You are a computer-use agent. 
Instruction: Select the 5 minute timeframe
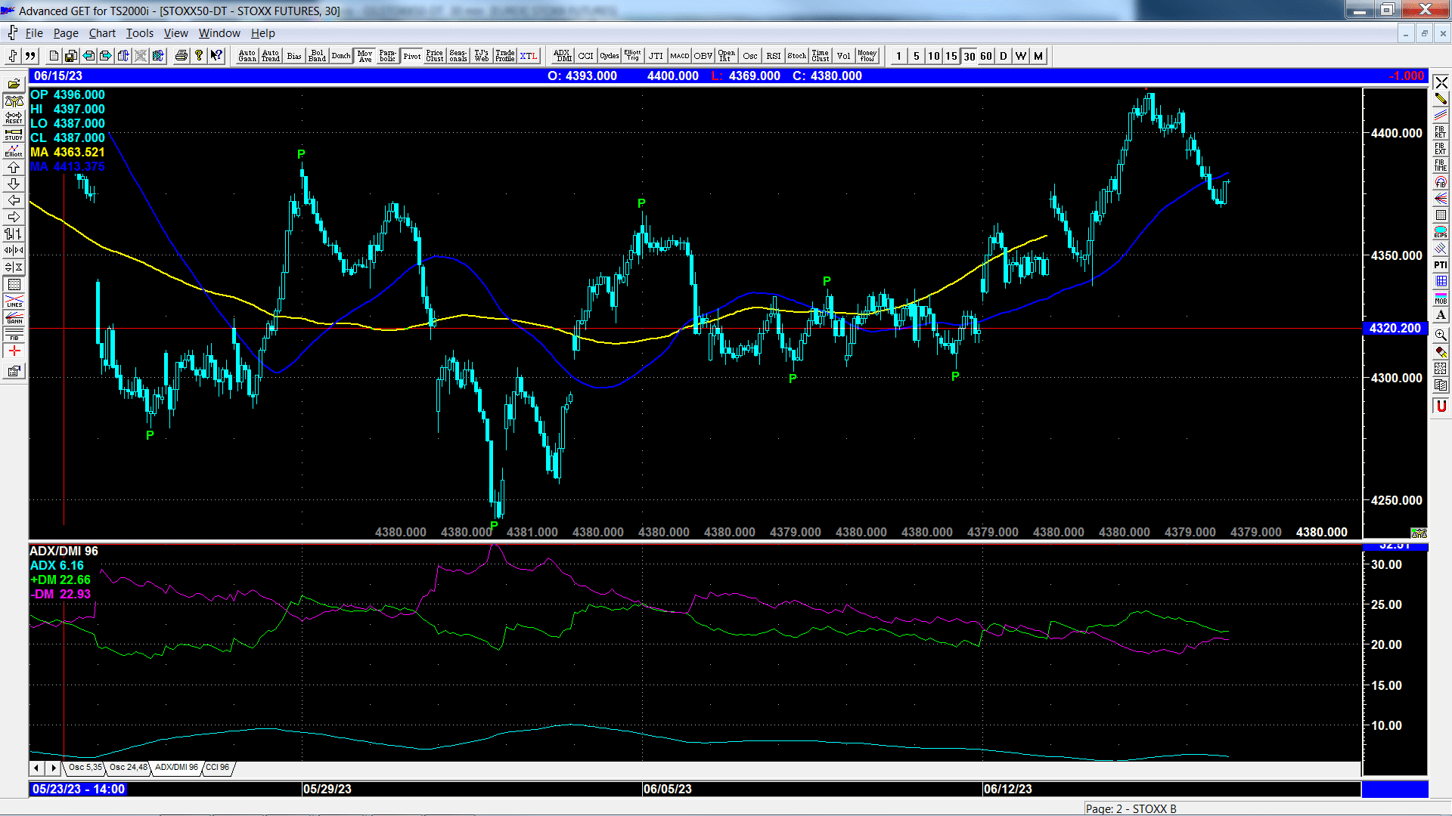(x=917, y=56)
